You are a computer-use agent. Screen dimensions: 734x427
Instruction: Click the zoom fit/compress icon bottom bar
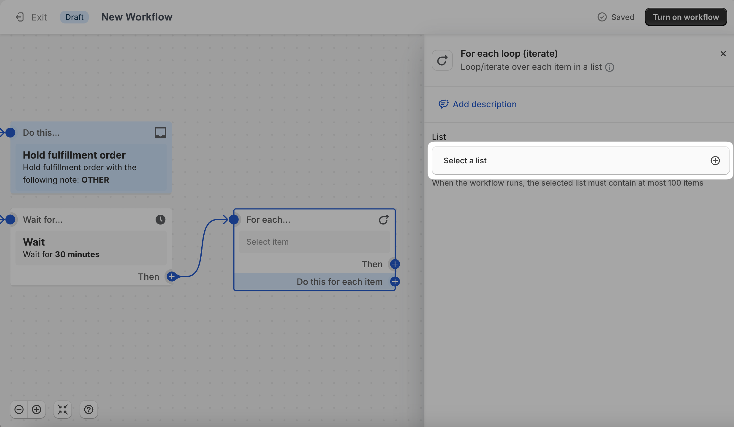coord(63,409)
